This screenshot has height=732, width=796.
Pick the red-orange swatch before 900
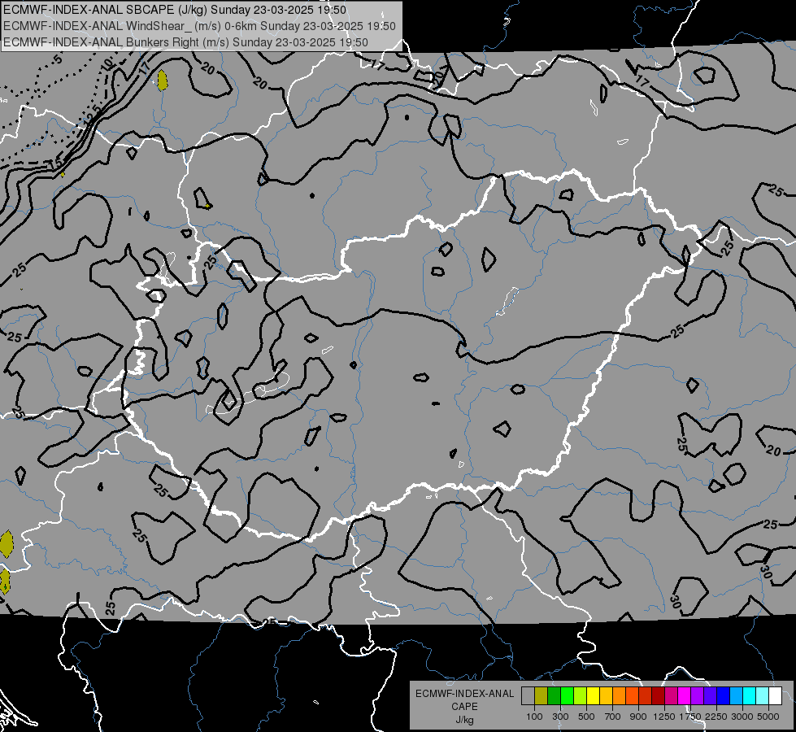point(632,696)
